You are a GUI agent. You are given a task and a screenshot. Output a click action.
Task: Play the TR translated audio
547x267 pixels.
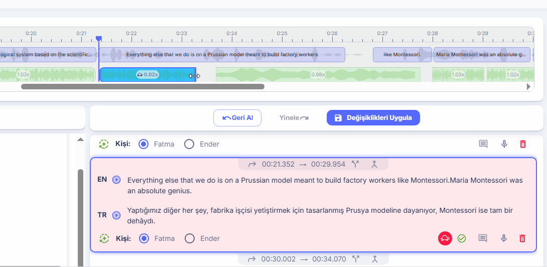coord(116,215)
